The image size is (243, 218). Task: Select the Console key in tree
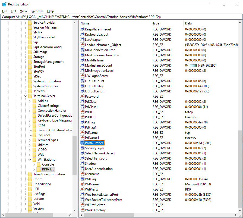point(48,164)
